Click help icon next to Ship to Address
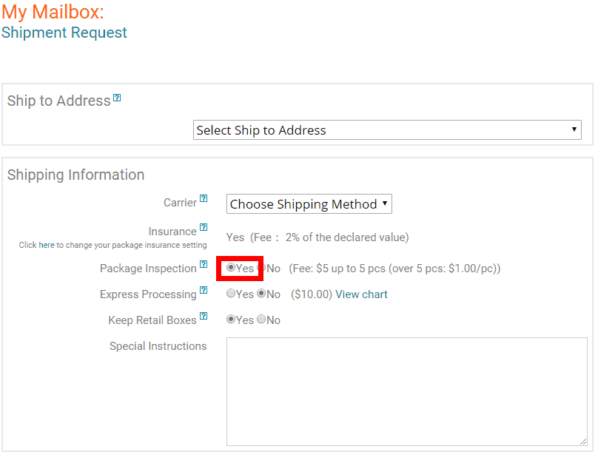This screenshot has height=452, width=598. [x=117, y=98]
